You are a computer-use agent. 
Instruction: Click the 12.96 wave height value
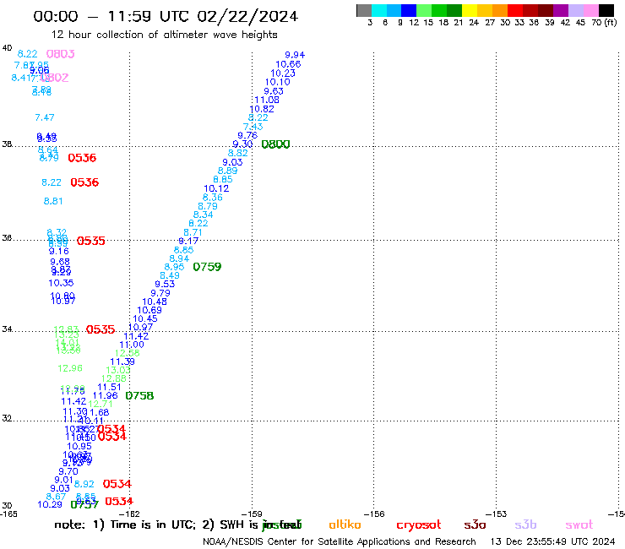click(x=70, y=368)
